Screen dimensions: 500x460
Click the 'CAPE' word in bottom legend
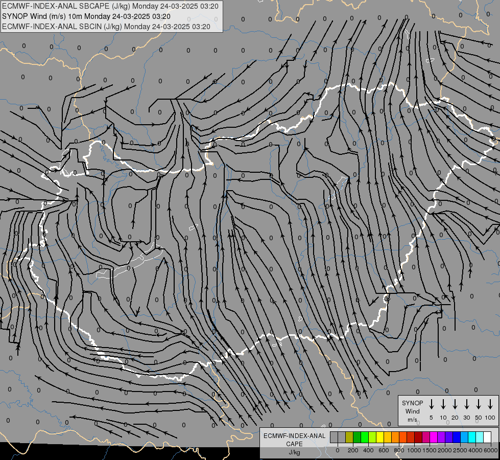[x=294, y=444]
